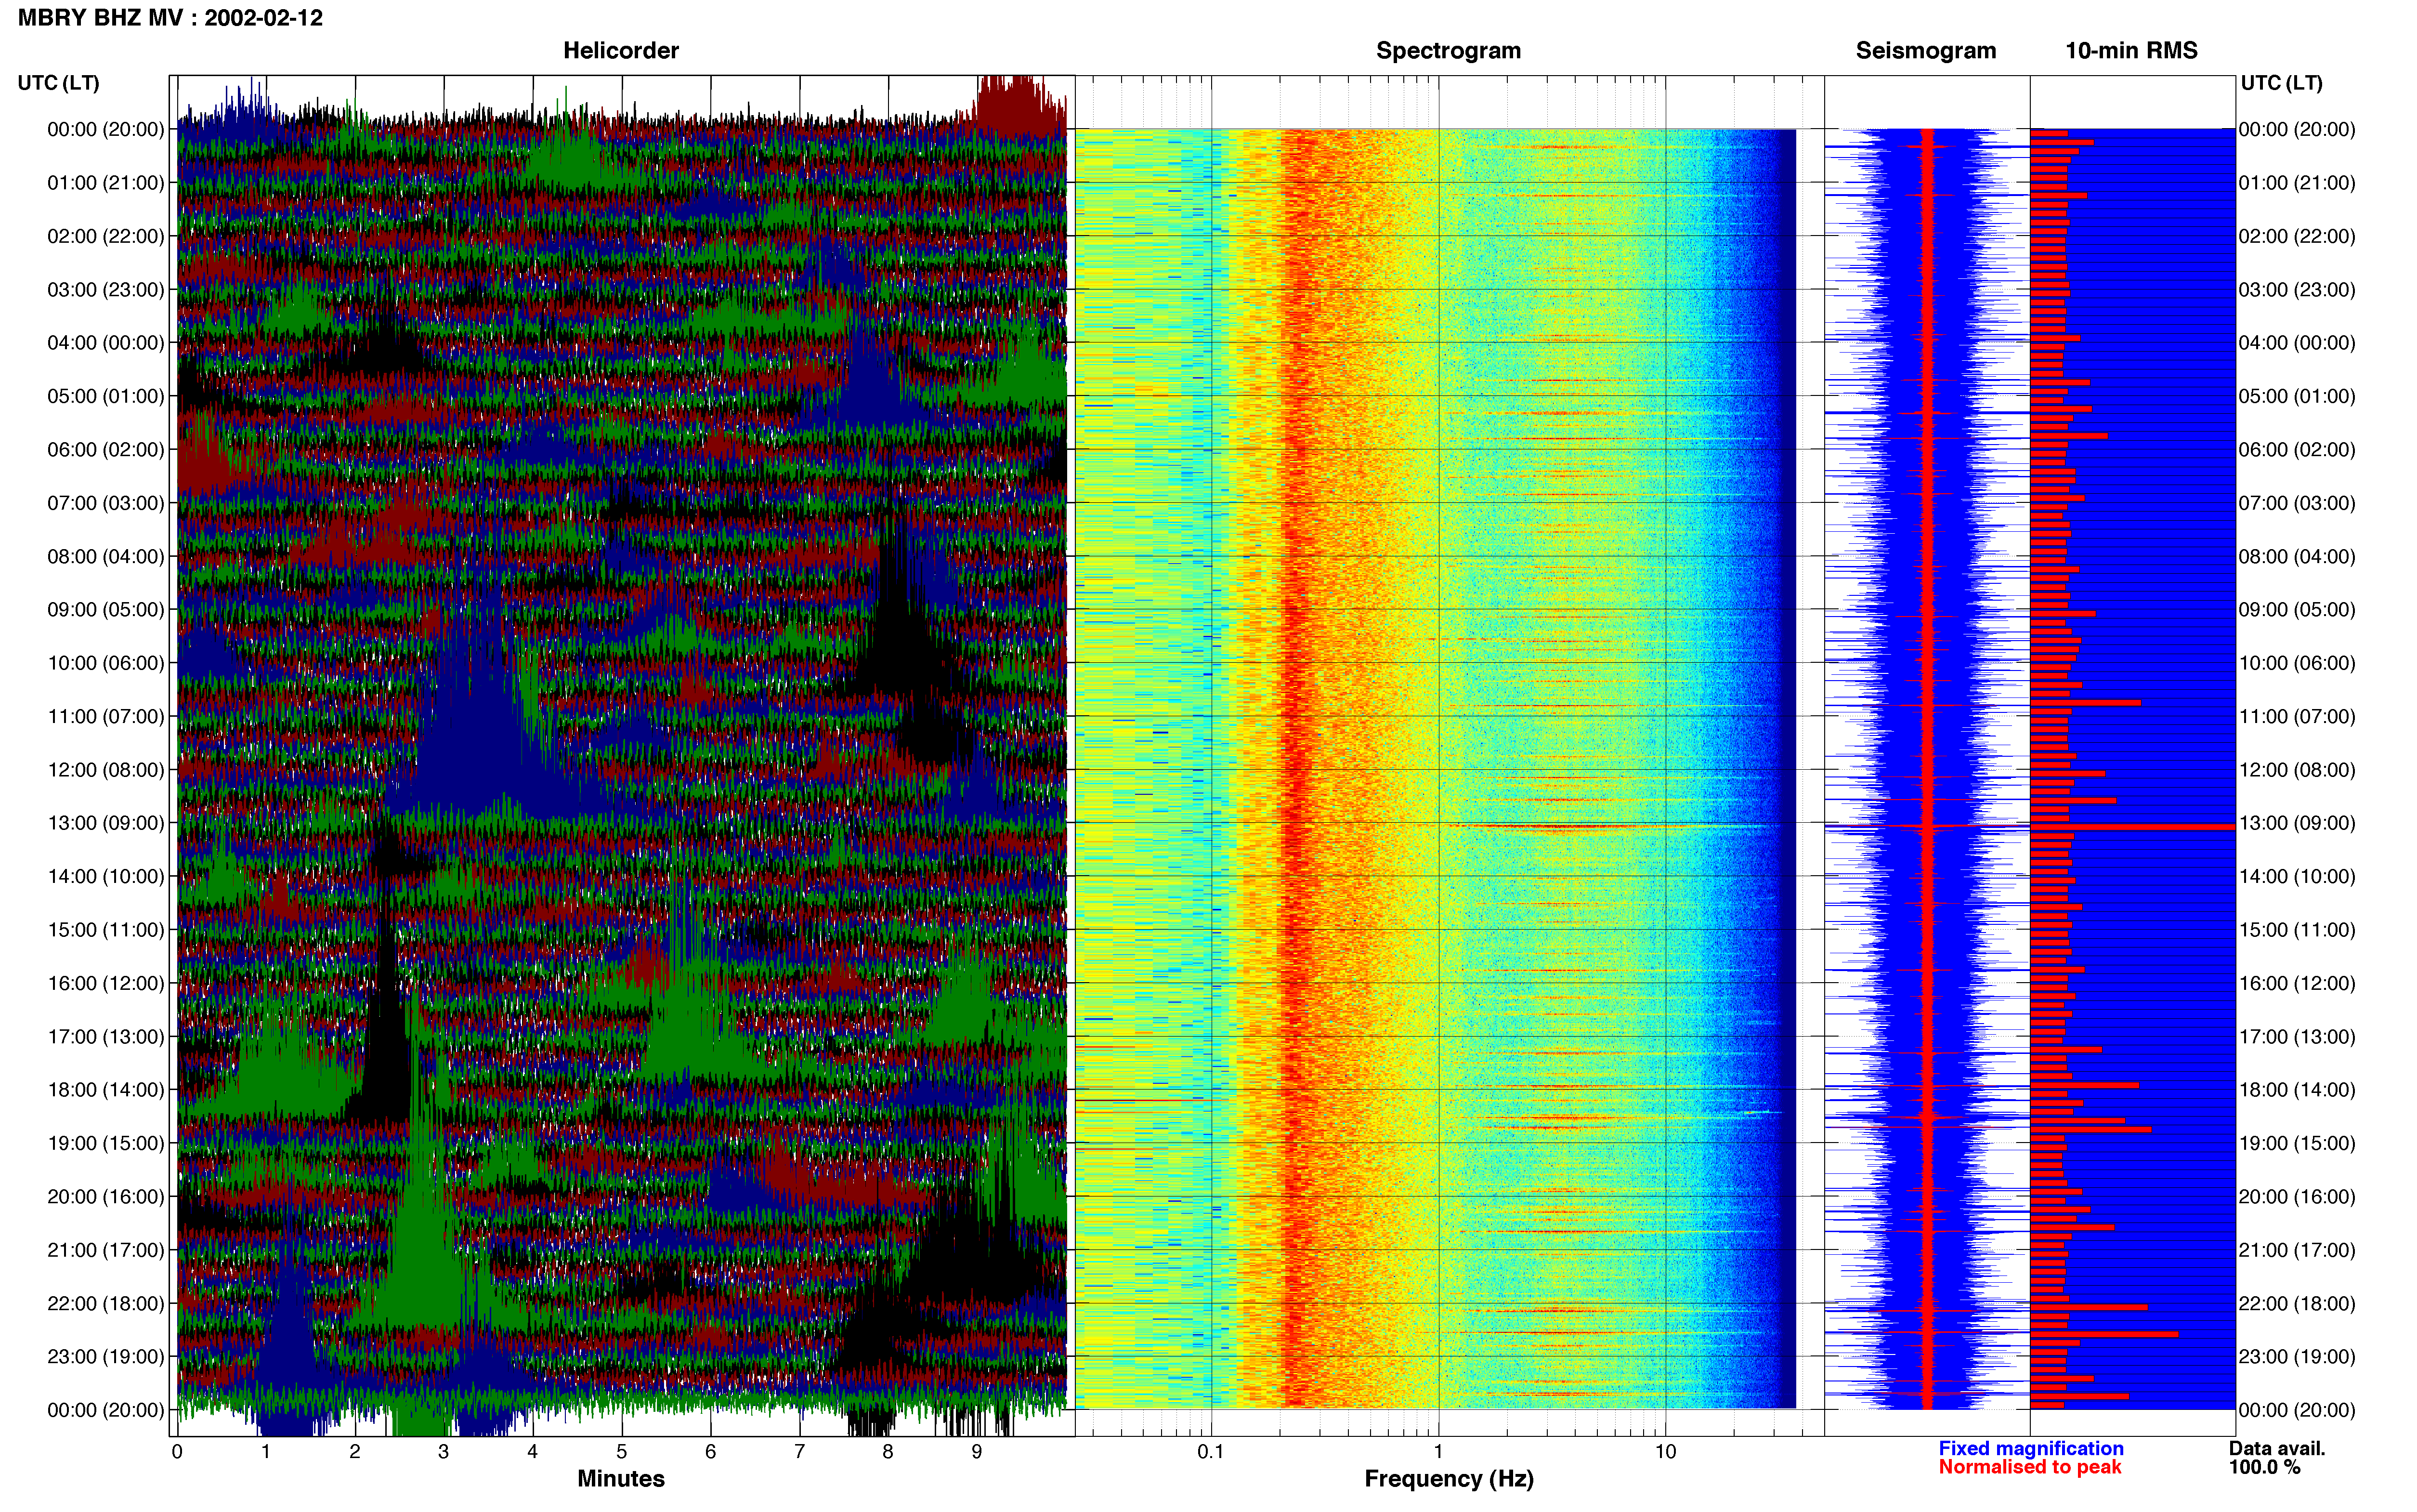Click left time label '01:00 (21:00)'
The height and width of the screenshot is (1512, 2417).
point(106,183)
